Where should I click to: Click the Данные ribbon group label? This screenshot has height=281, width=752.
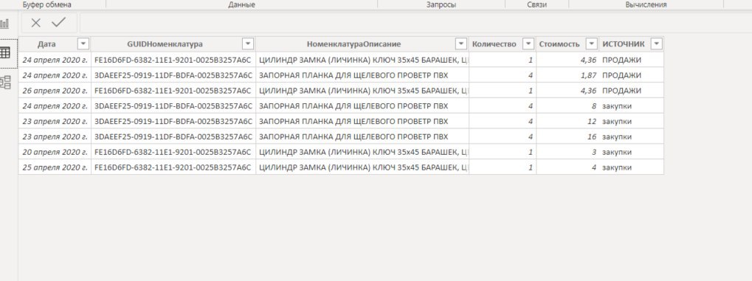point(242,5)
